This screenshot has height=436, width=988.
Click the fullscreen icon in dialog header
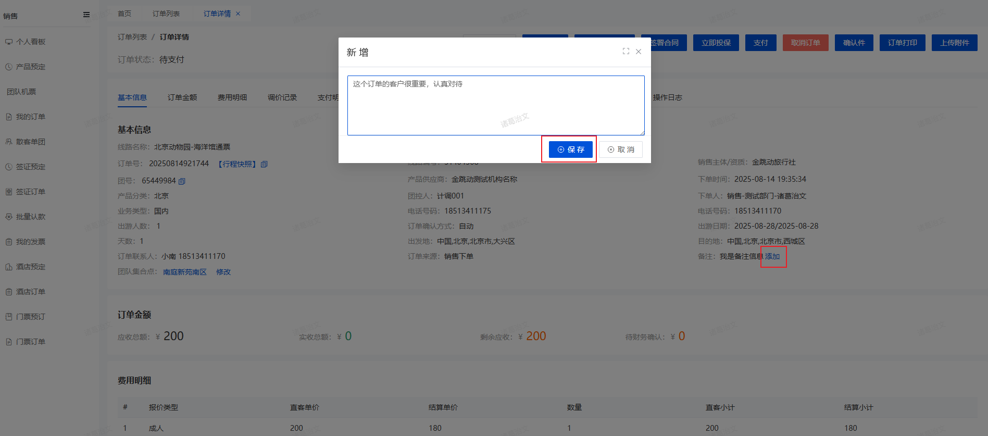(626, 52)
